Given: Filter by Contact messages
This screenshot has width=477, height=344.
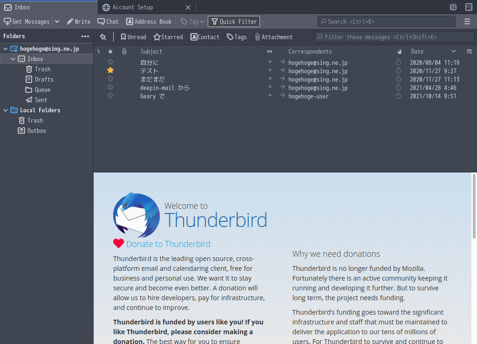Looking at the screenshot, I should pos(205,37).
